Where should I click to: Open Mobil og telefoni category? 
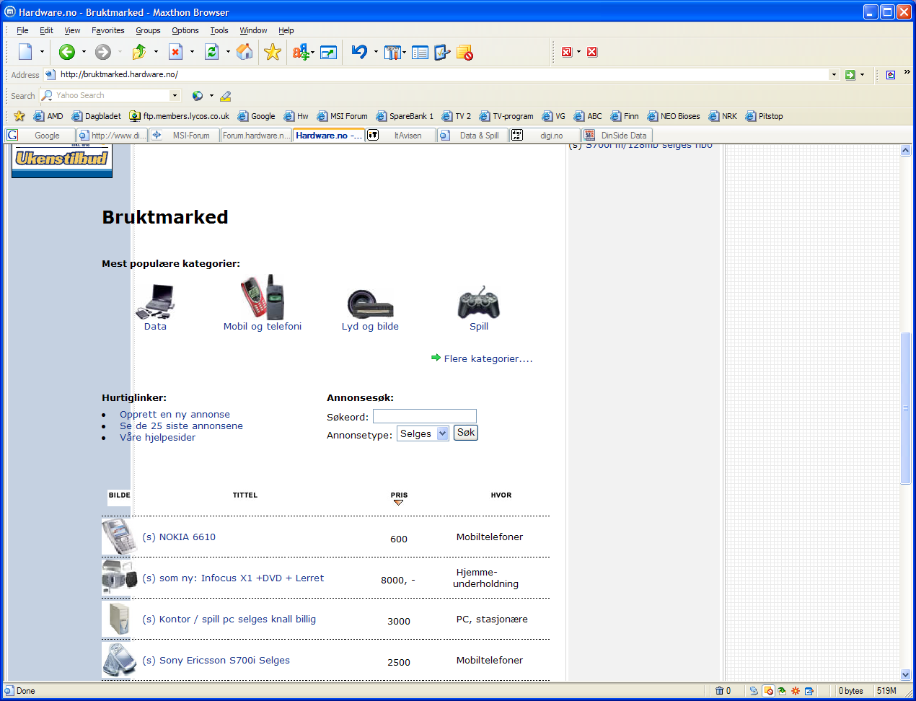pos(263,326)
